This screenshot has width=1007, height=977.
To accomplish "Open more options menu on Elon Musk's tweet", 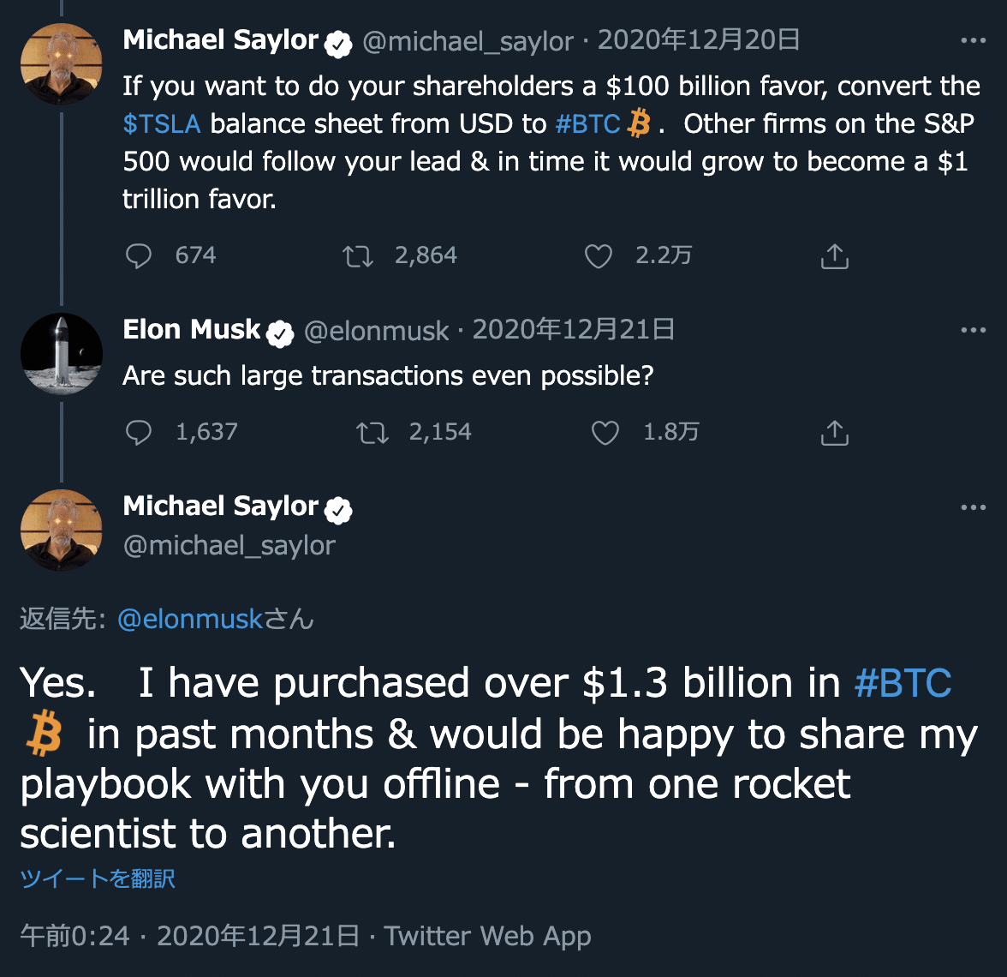I will pyautogui.click(x=973, y=330).
